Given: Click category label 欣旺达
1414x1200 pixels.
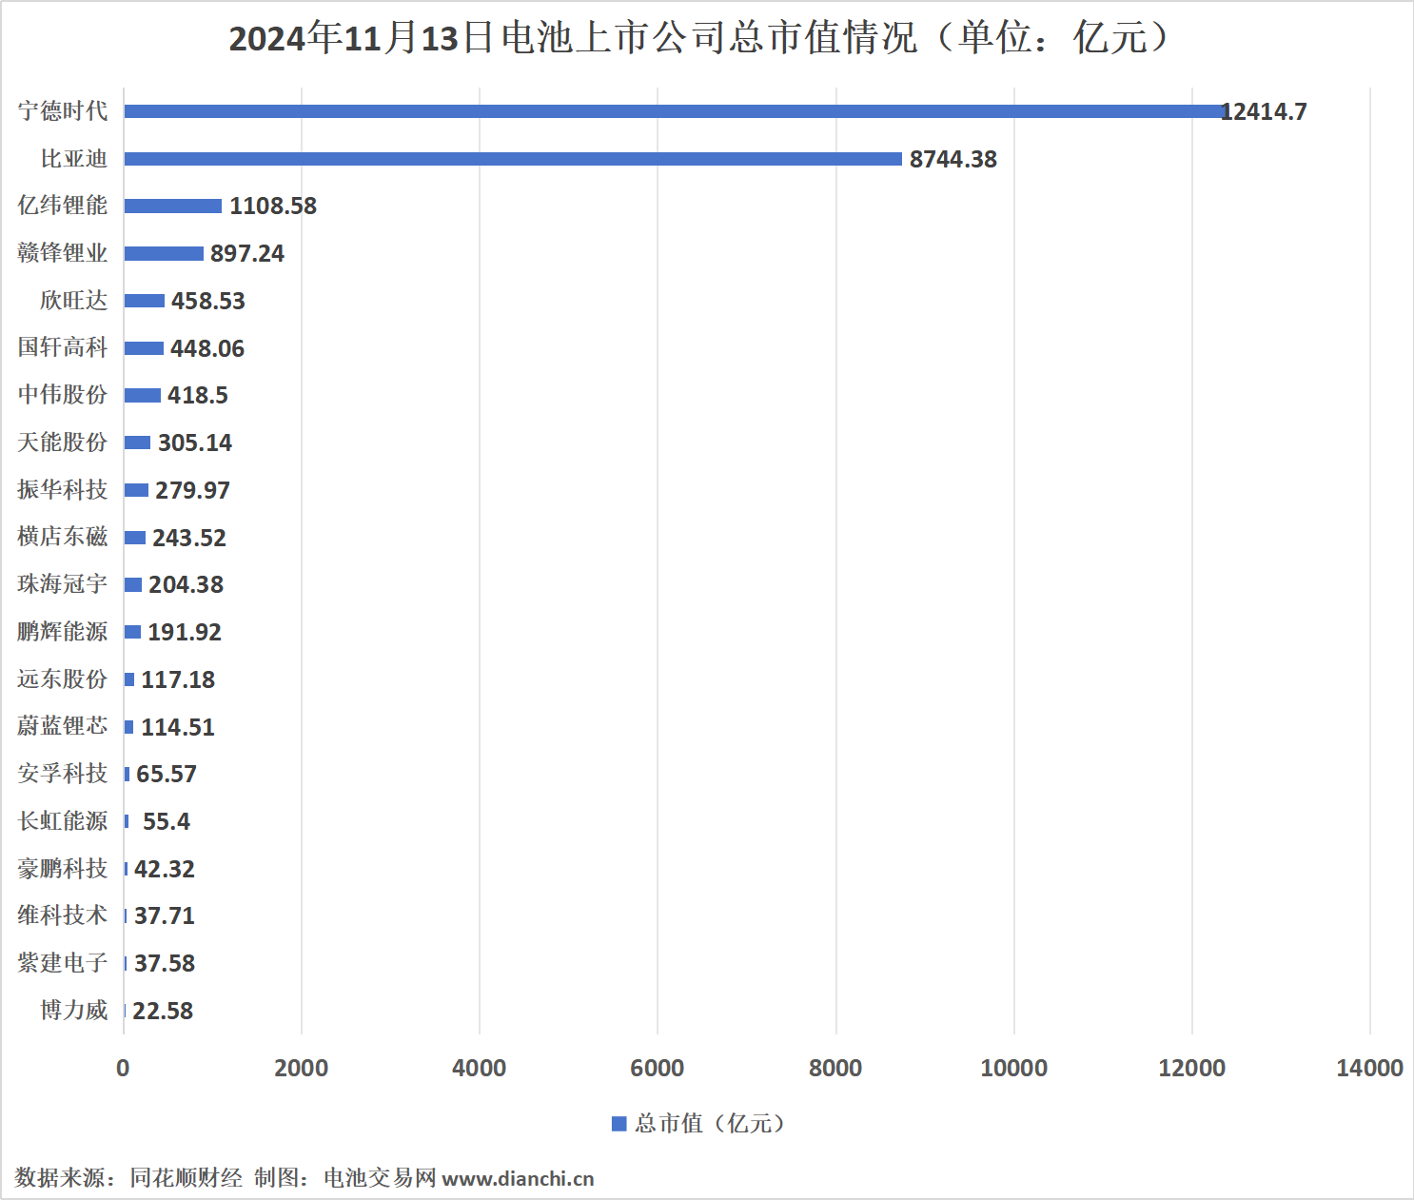Looking at the screenshot, I should coord(74,300).
